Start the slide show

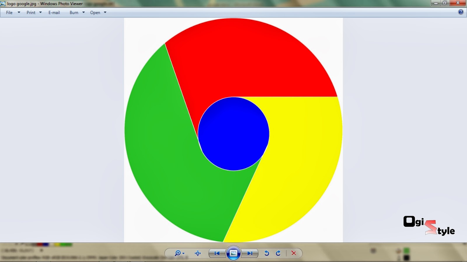pyautogui.click(x=233, y=253)
